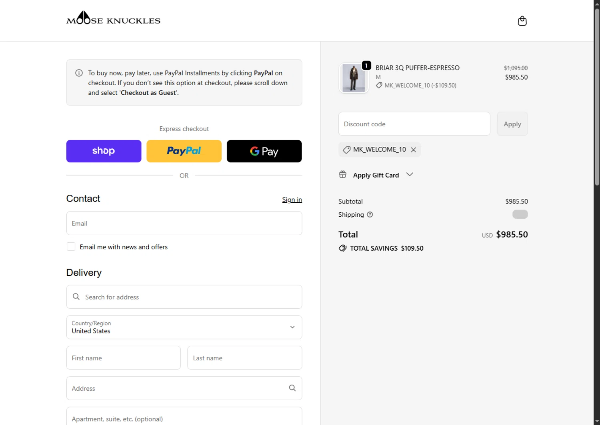Click the shipping help question mark icon

point(370,215)
